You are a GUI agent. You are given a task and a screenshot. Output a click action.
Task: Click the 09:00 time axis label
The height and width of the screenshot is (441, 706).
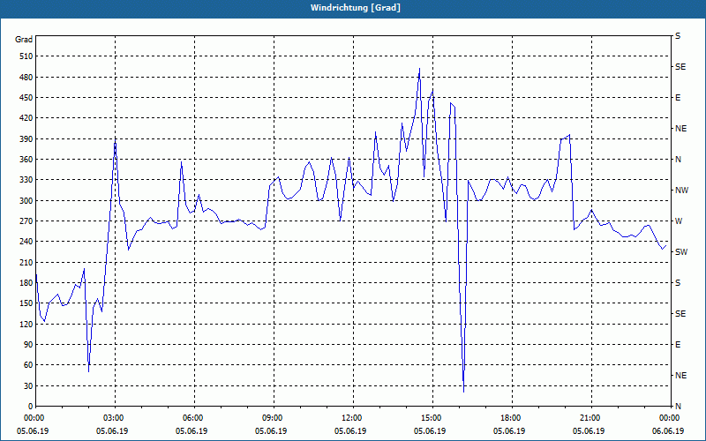tap(271, 418)
